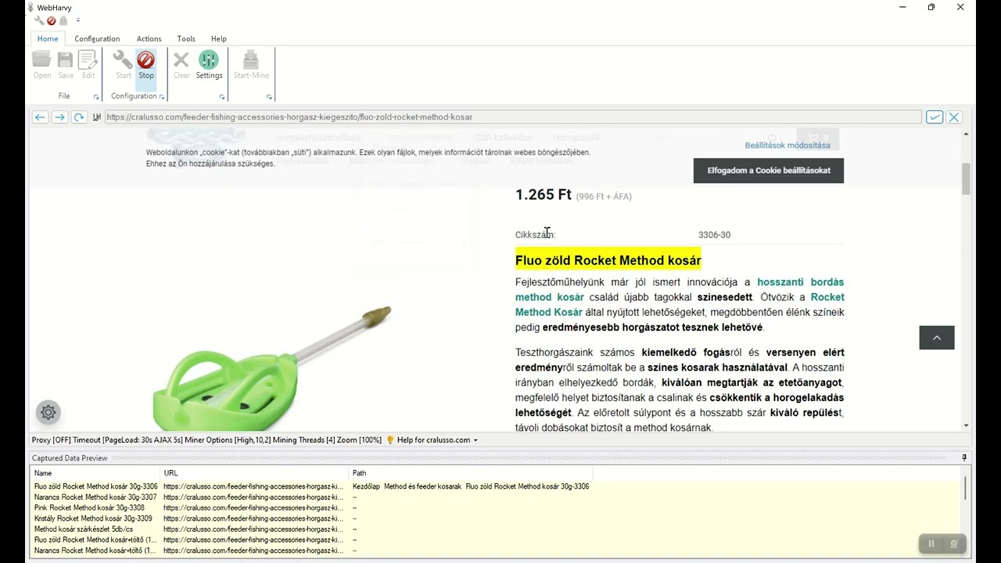Open the Tools ribbon tab
The height and width of the screenshot is (563, 1001).
point(186,38)
